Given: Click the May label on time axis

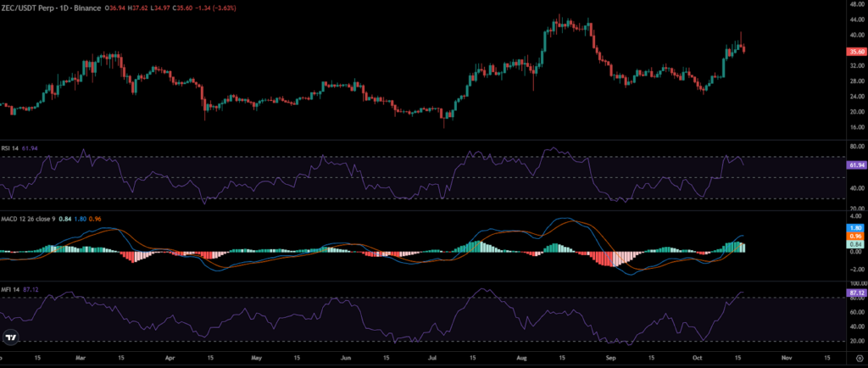Looking at the screenshot, I should click(x=256, y=358).
